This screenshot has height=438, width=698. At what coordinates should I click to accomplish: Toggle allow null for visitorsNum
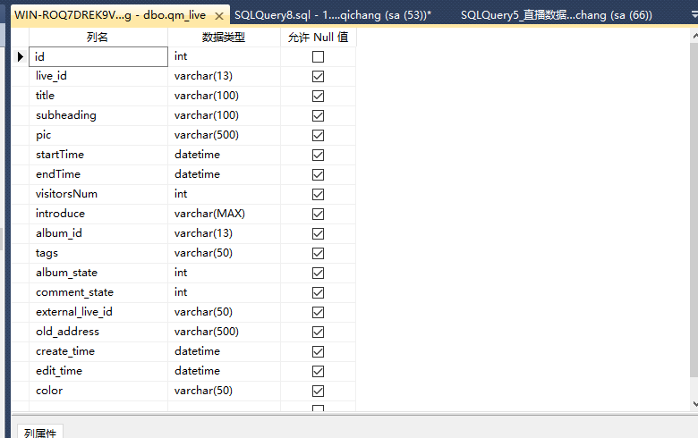pos(318,194)
